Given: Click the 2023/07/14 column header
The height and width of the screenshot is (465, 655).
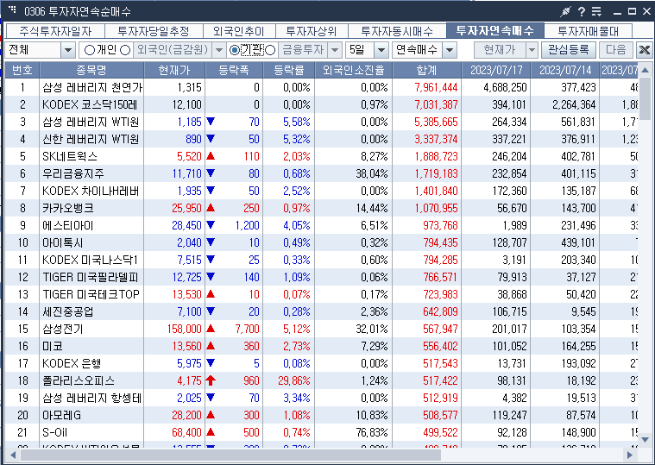Looking at the screenshot, I should tap(564, 70).
